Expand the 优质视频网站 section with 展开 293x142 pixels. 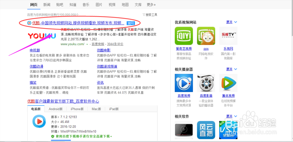231,22
